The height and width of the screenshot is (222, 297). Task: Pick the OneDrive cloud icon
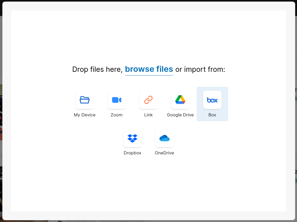164,138
